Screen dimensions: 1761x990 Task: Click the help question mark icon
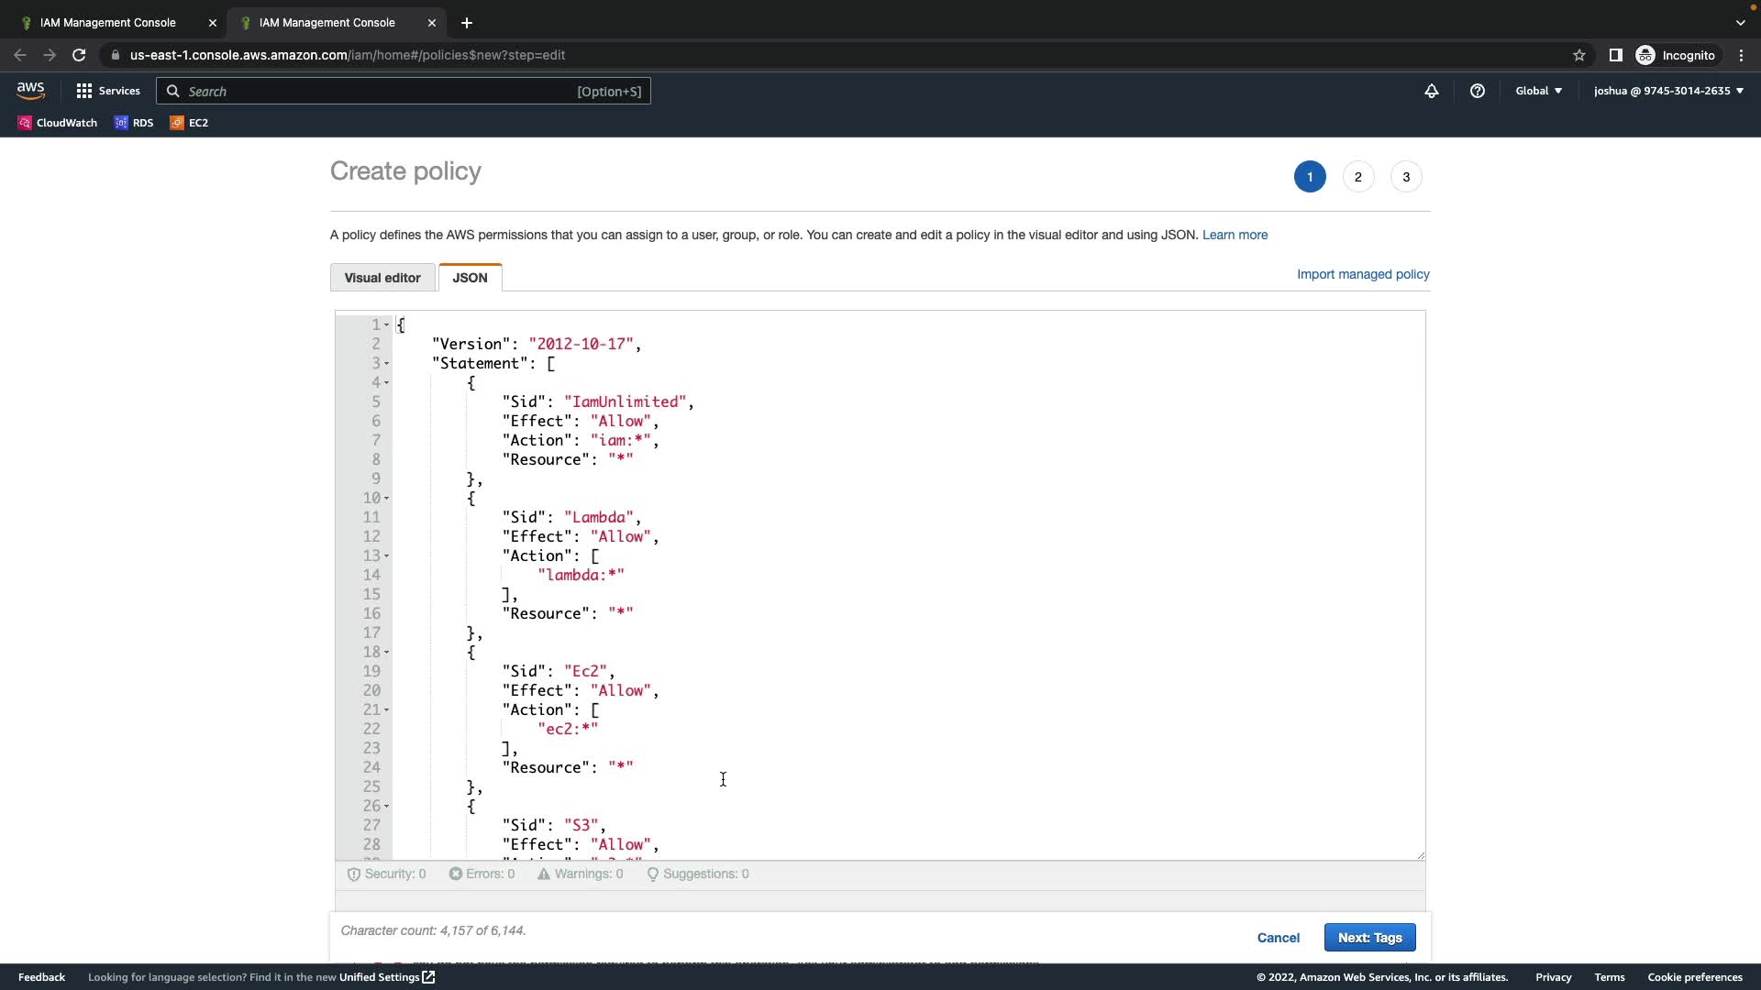pyautogui.click(x=1477, y=91)
